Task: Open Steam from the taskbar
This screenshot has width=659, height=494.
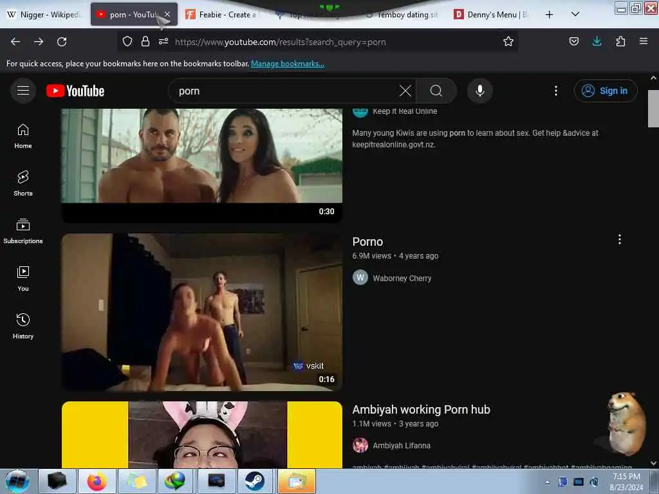Action: [255, 481]
